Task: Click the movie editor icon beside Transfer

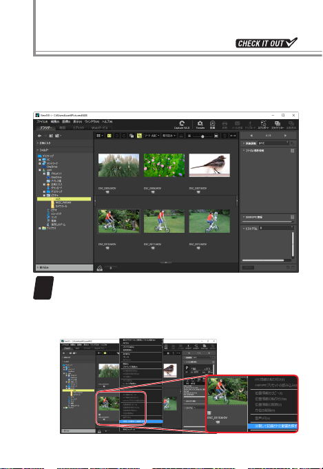Action: [x=212, y=125]
